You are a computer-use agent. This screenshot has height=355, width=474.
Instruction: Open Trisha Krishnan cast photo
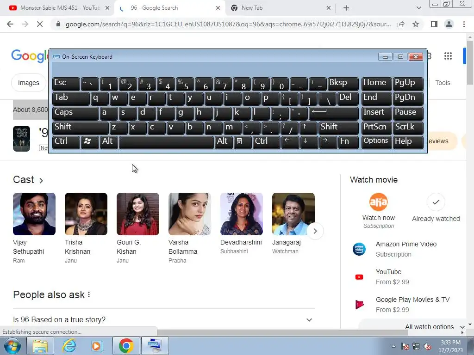tap(86, 214)
